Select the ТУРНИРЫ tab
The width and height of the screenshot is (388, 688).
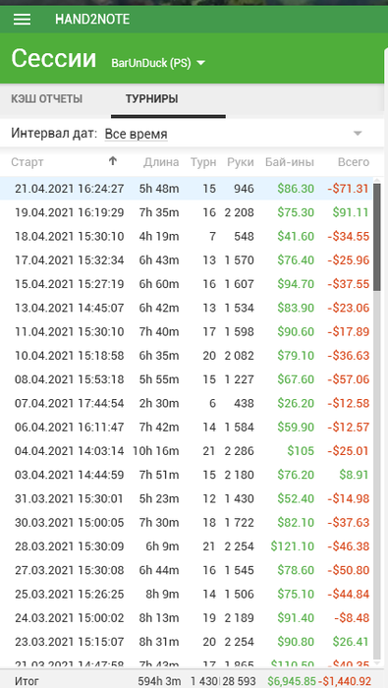(151, 98)
